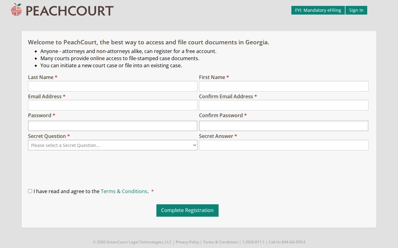Click the Secret Answer text box
This screenshot has height=248, width=398.
284,145
